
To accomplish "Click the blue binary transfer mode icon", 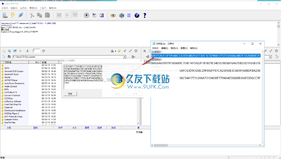I will (129, 15).
